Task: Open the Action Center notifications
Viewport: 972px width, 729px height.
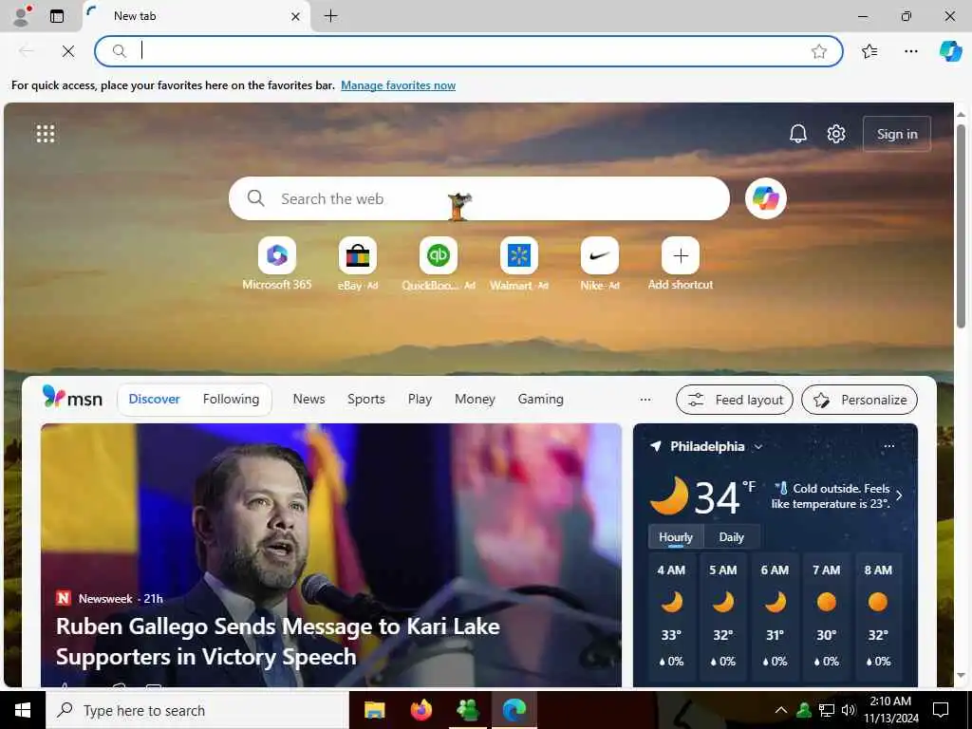Action: (x=941, y=710)
